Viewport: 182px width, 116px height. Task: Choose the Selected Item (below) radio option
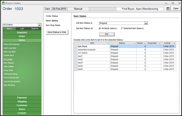(x=122, y=28)
